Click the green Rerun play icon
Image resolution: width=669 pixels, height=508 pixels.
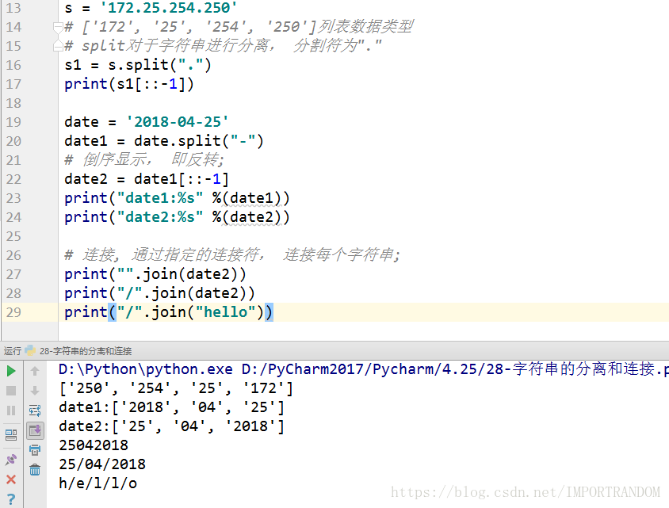pyautogui.click(x=11, y=371)
